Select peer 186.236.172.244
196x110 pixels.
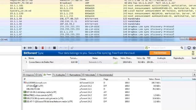(33, 89)
